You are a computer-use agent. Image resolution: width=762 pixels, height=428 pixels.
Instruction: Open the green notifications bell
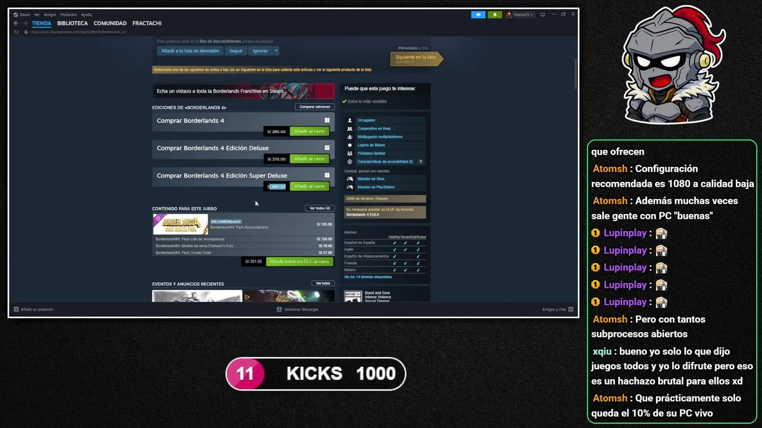click(495, 14)
